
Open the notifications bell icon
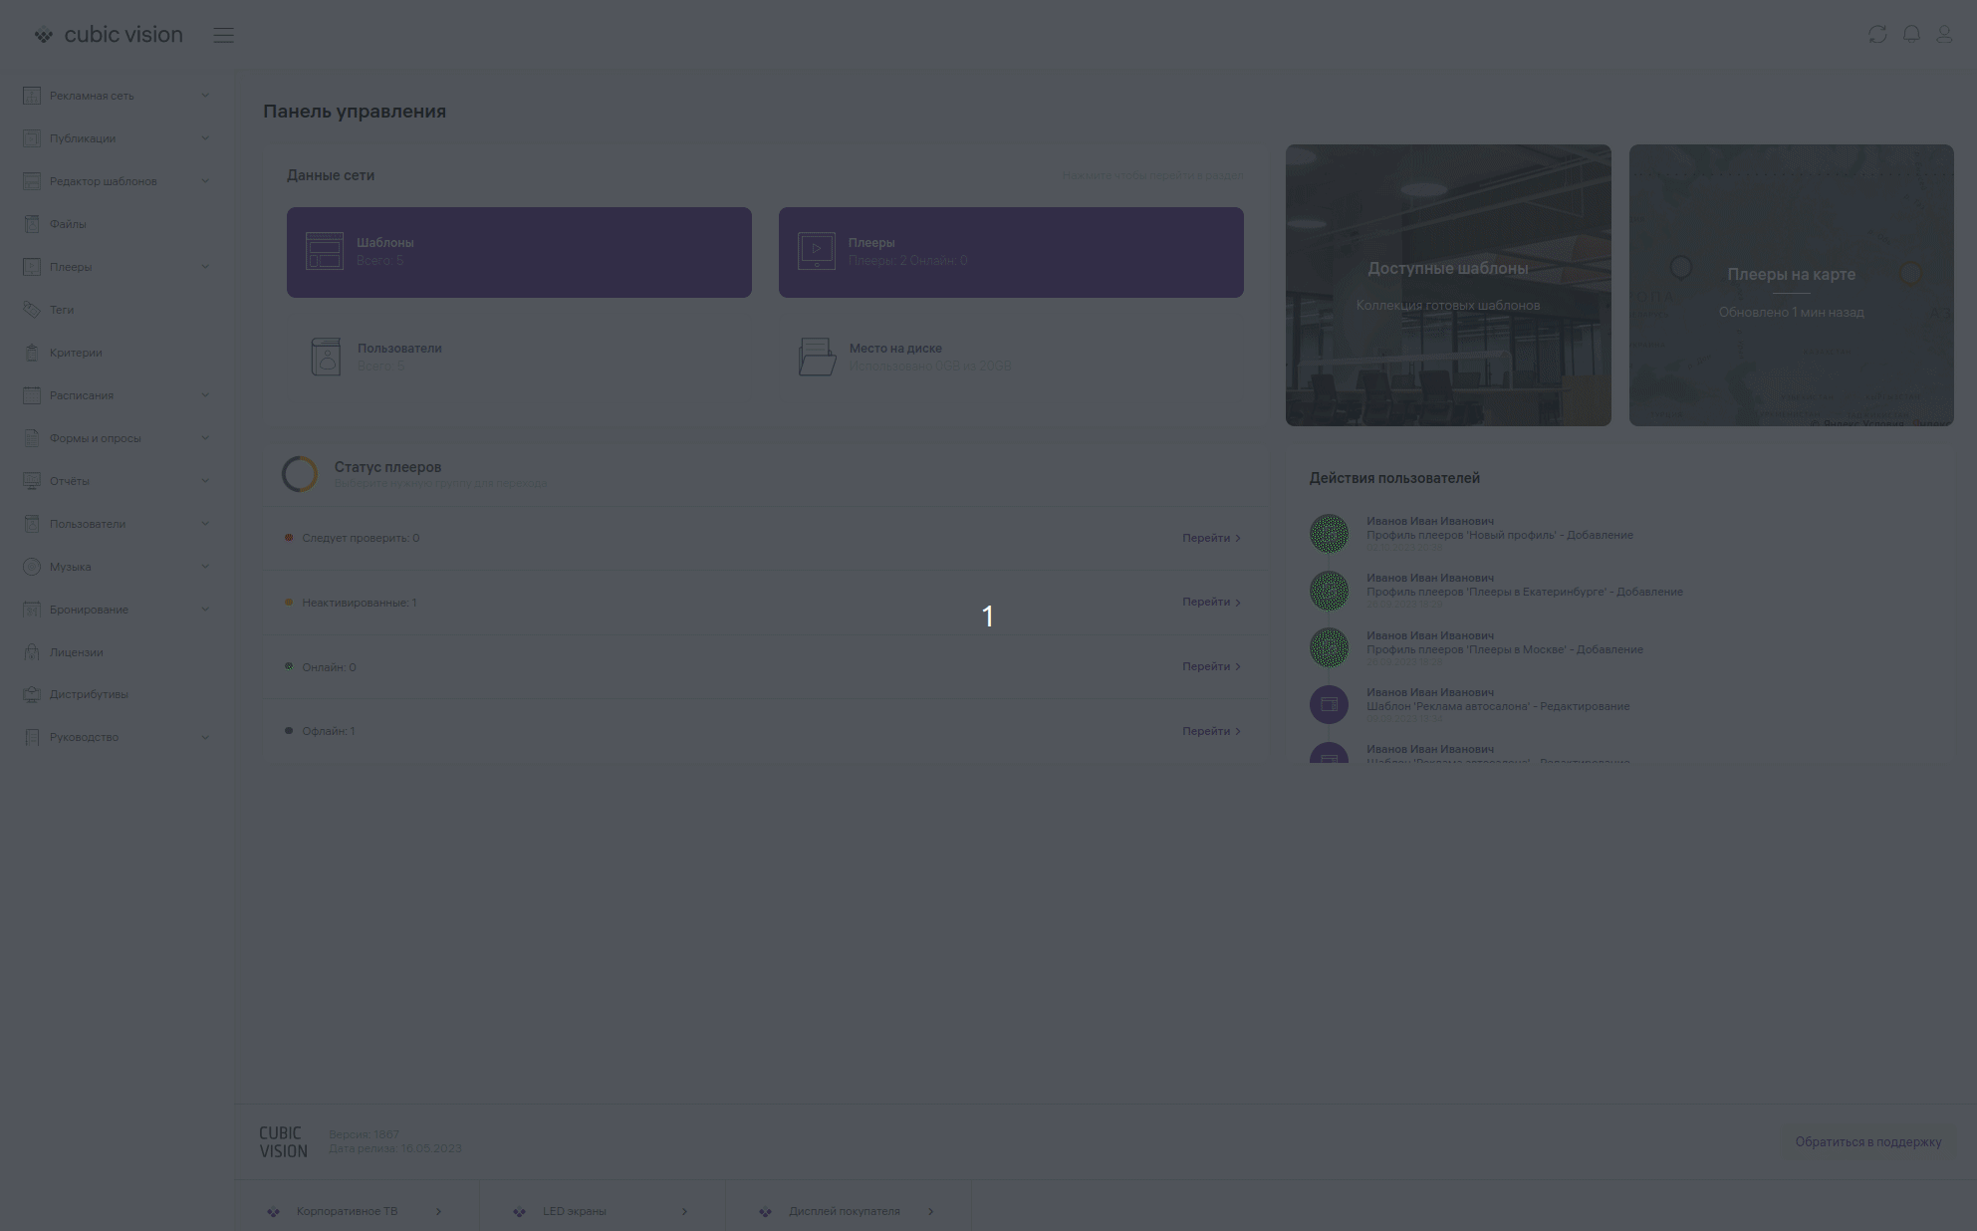1911,35
